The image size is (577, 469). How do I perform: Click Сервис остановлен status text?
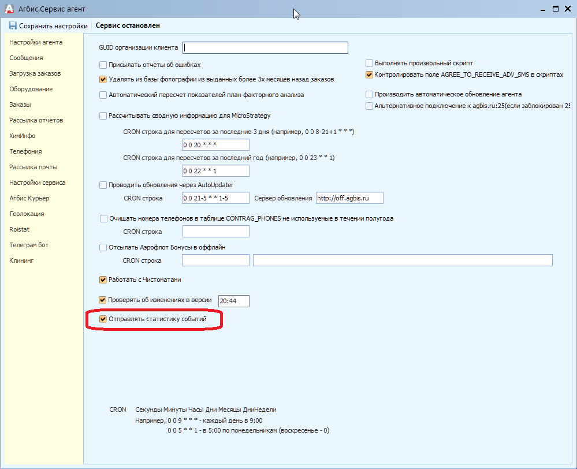tap(128, 26)
